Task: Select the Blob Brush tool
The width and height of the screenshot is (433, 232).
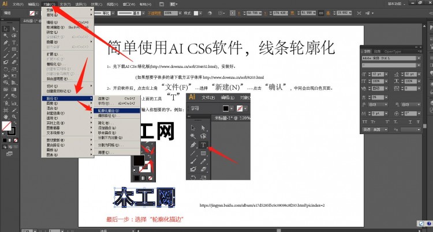Action: (x=6, y=62)
